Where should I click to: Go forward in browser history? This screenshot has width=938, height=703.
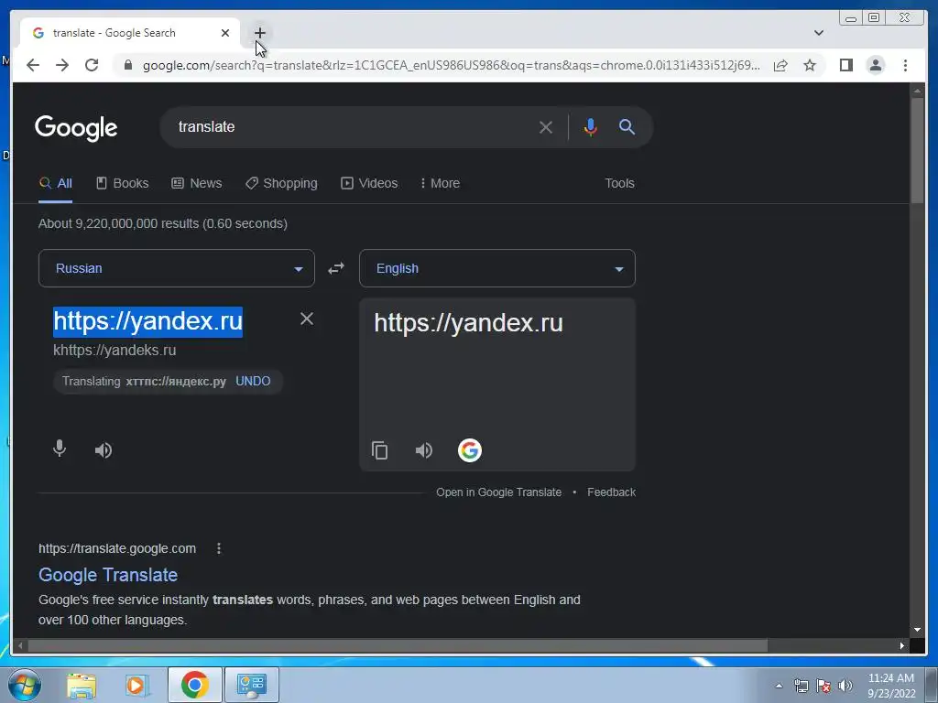tap(62, 65)
